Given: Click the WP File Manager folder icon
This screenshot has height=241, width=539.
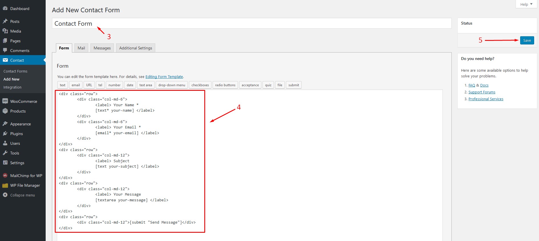Looking at the screenshot, I should click(x=5, y=185).
